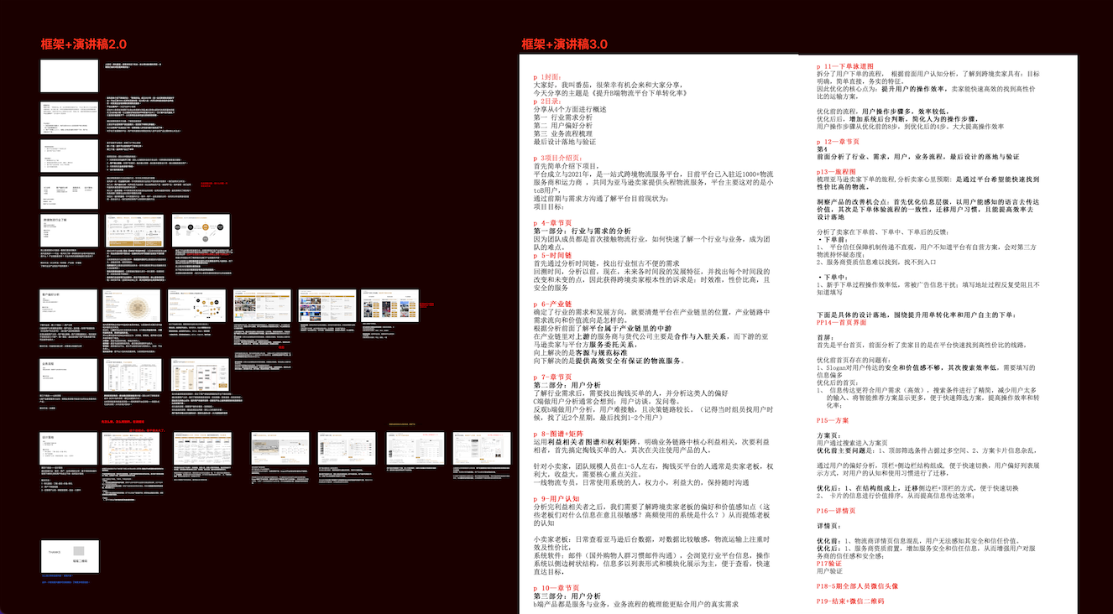Click the '项目目标:' line
Screen dimensions: 1113x614
click(551, 206)
